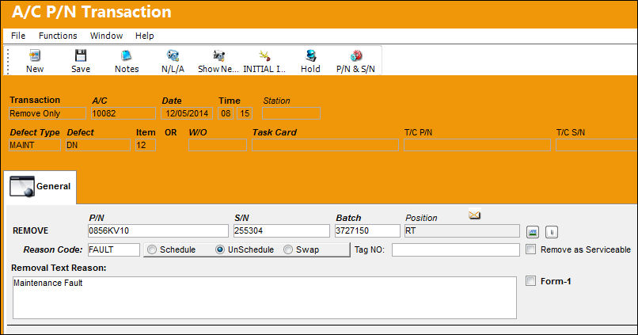Click the Defect Type field showing MAINT

tap(35, 145)
